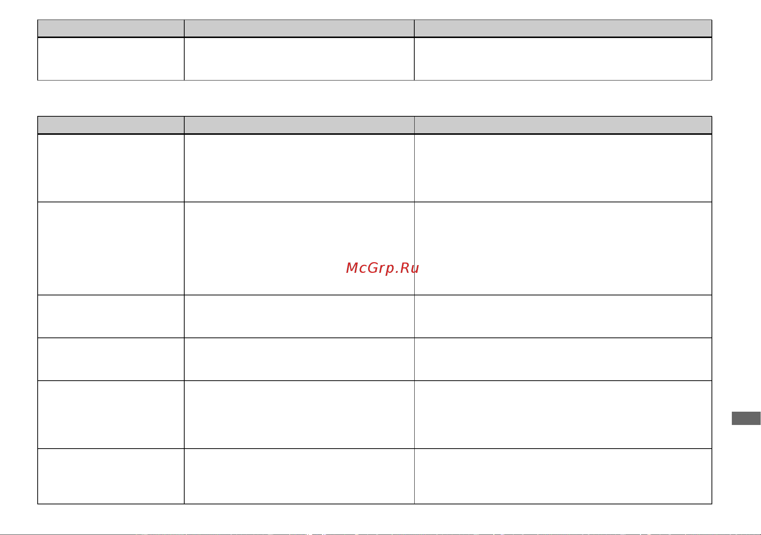Screen dimensions: 761x535
Task: Click the middle gray header cell of the top table
Action: pyautogui.click(x=299, y=28)
